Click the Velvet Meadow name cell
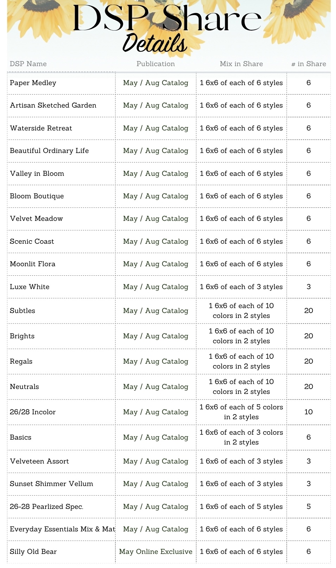 pyautogui.click(x=36, y=218)
